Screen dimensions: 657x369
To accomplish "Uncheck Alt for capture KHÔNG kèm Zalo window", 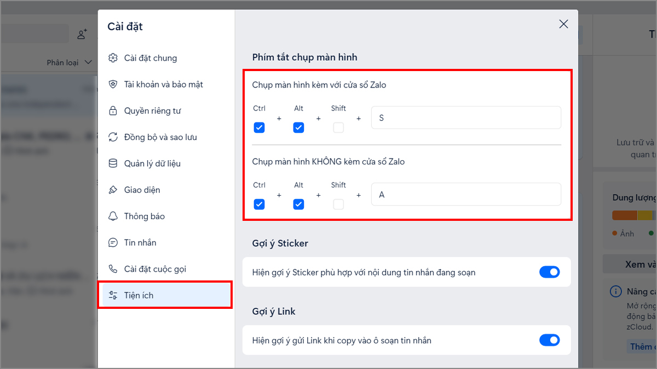I will (298, 204).
